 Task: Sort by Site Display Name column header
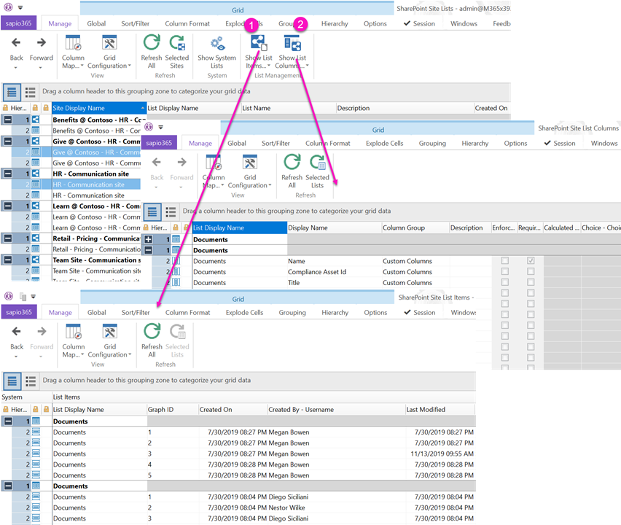pyautogui.click(x=99, y=108)
